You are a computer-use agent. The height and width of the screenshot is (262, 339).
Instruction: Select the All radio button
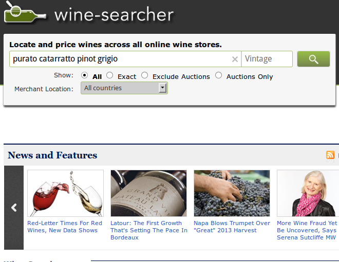click(84, 75)
